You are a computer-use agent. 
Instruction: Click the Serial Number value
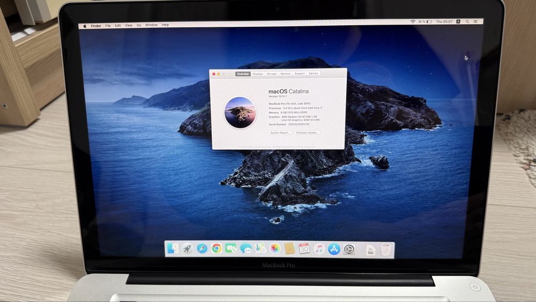(x=299, y=124)
